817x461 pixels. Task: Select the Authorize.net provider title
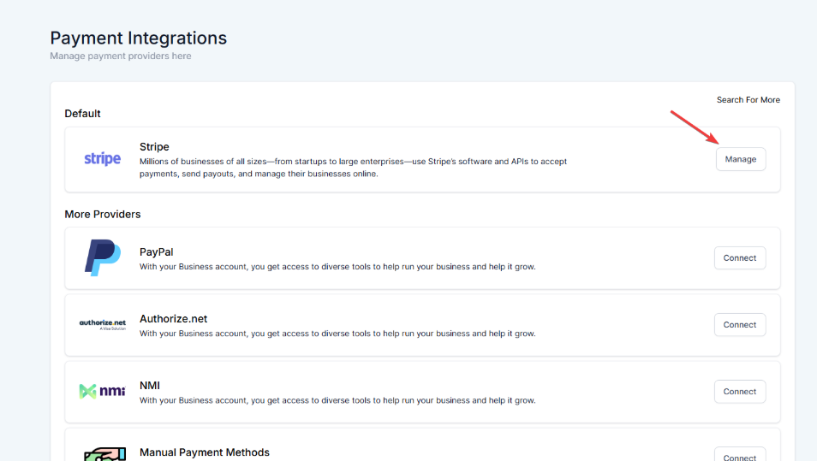[173, 319]
